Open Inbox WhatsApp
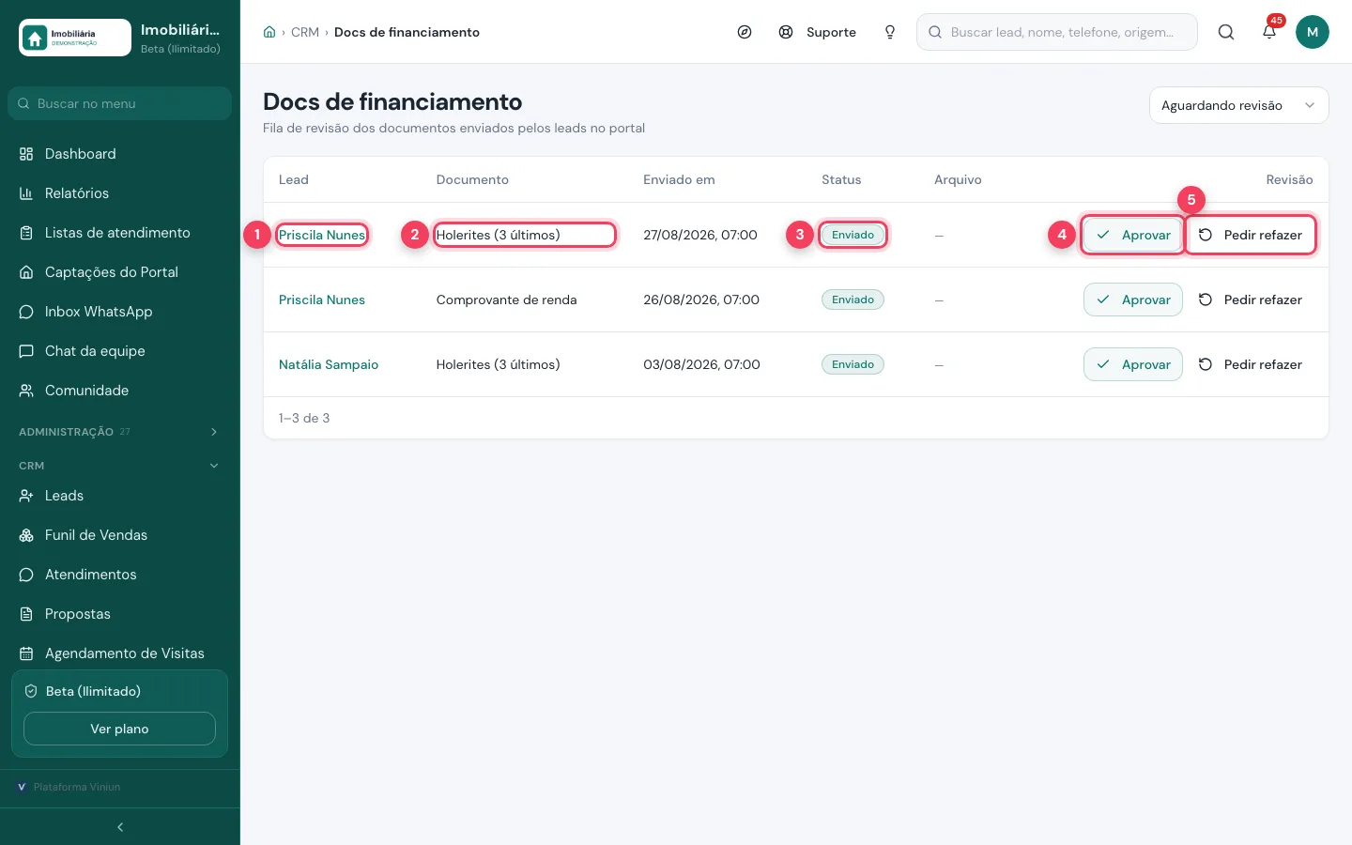 click(x=120, y=312)
